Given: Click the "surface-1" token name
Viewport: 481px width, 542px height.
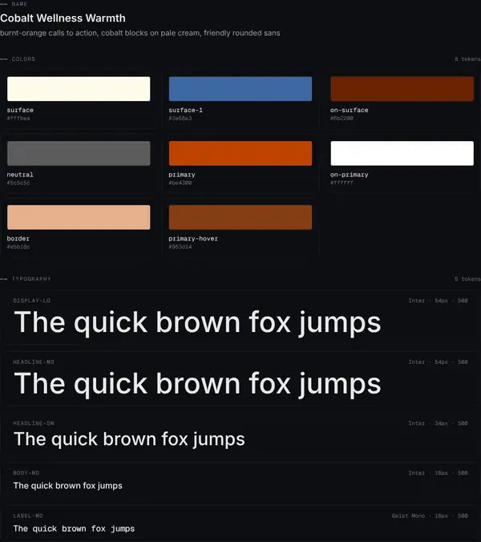Looking at the screenshot, I should point(185,110).
